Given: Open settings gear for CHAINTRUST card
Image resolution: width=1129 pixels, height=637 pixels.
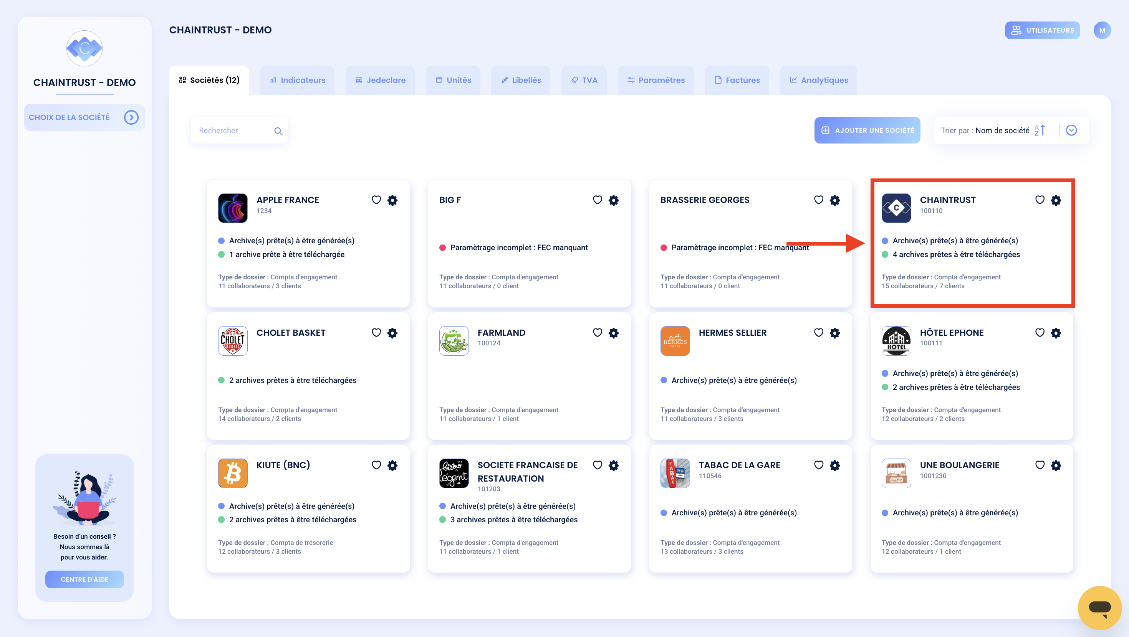Looking at the screenshot, I should 1056,200.
